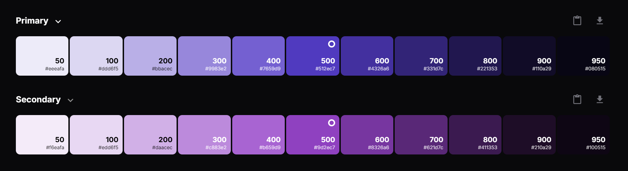This screenshot has height=171, width=628.
Task: Pick Primary 600 swatch #4326a6
Action: (367, 56)
